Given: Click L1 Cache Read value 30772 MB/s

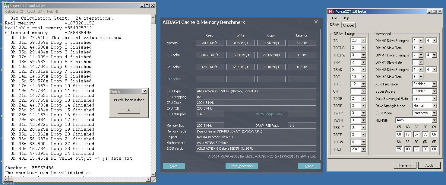Looking at the screenshot, I should tap(210, 55).
